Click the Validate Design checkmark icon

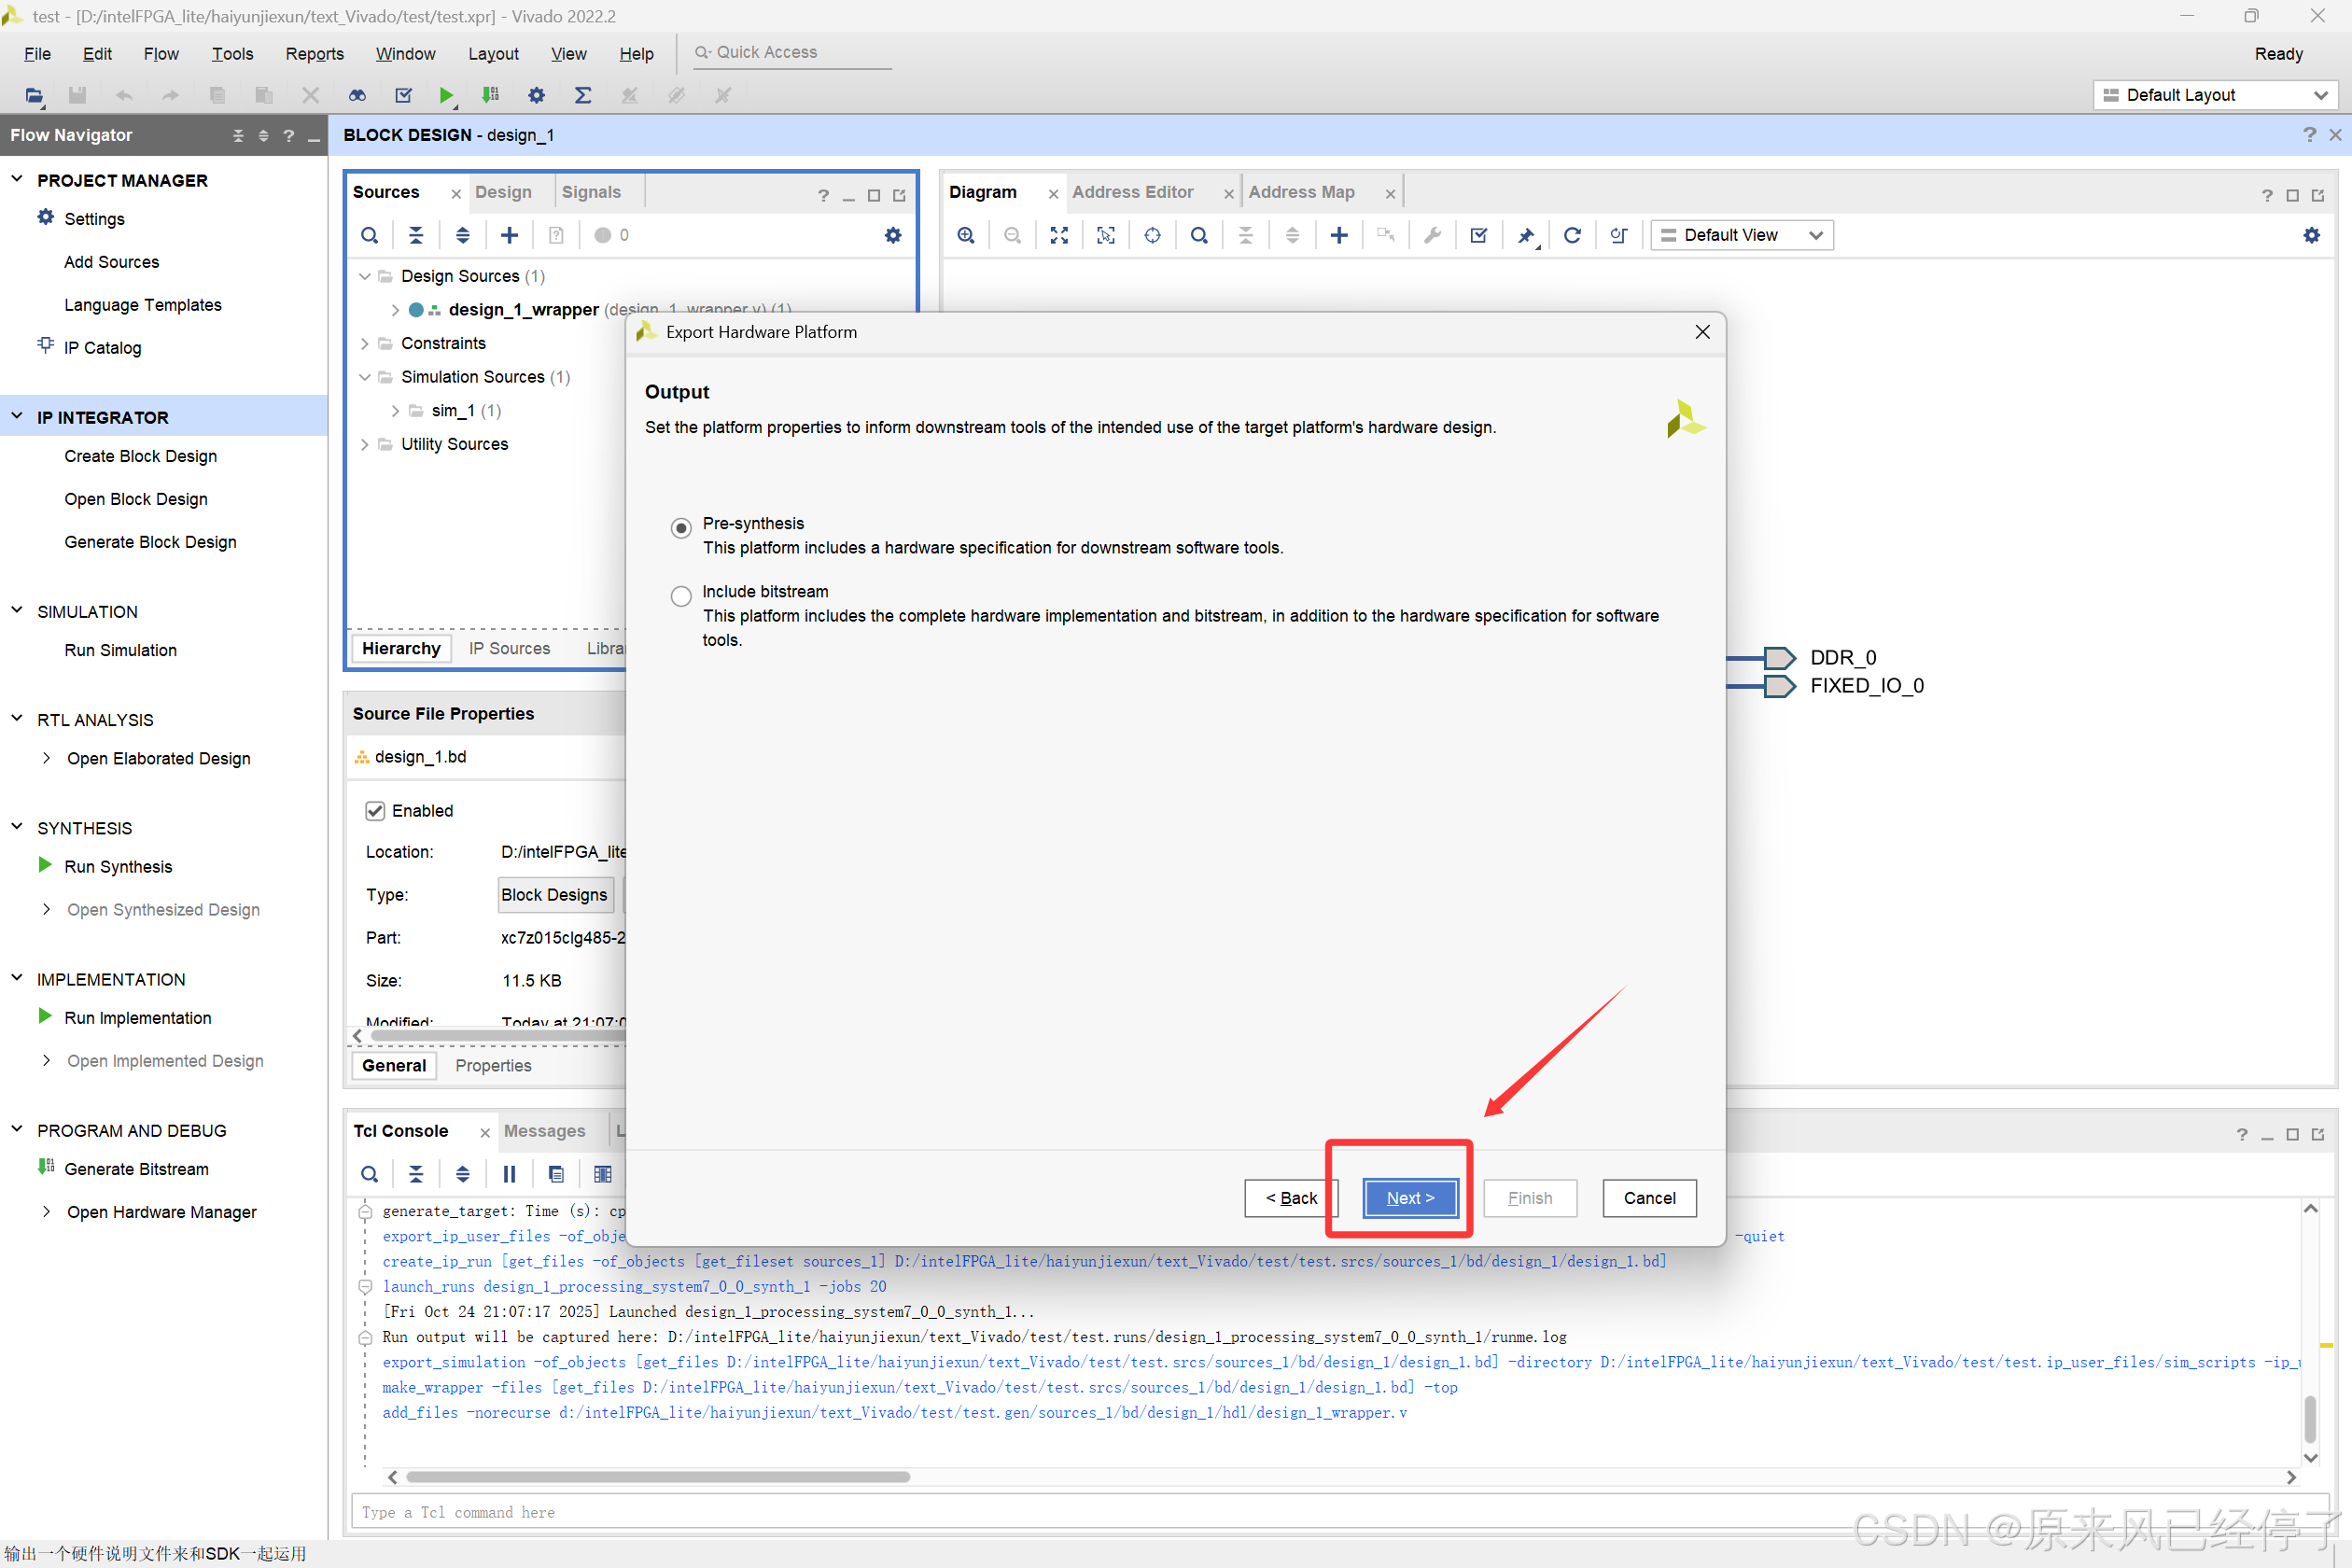[x=1478, y=235]
